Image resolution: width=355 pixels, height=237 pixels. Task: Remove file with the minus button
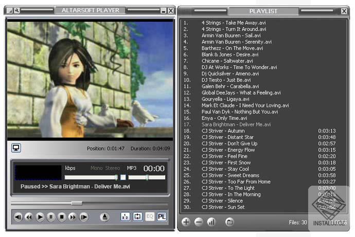tap(198, 222)
